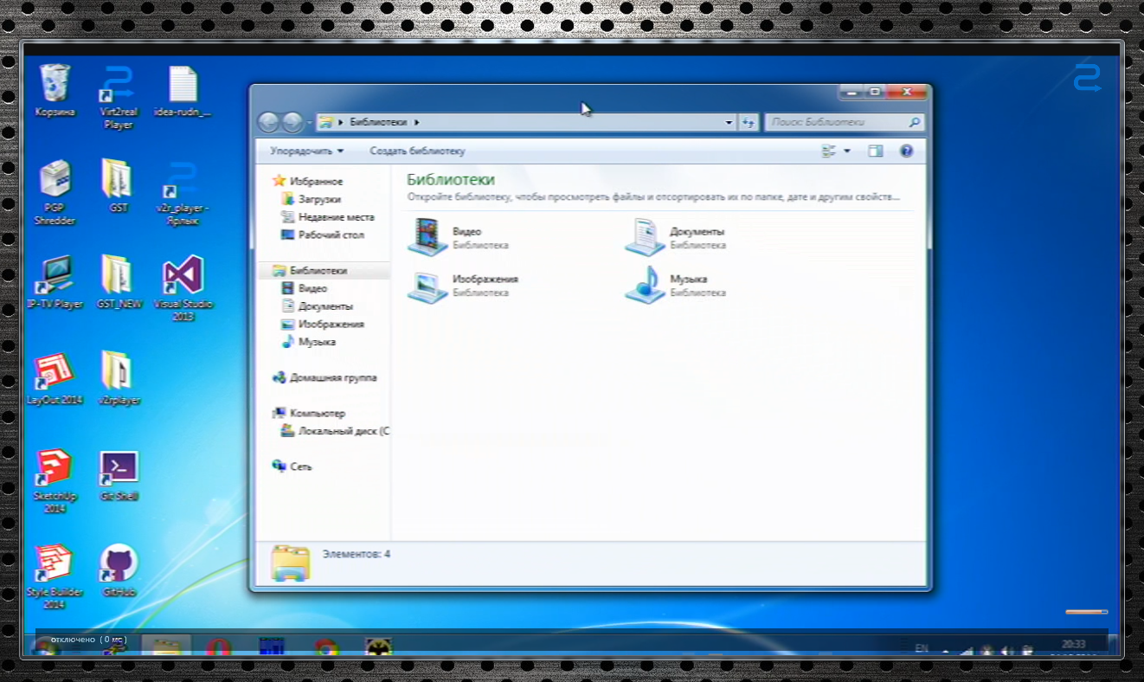The image size is (1144, 682).
Task: Click the Библиотеки segment in the address bar
Action: coord(378,123)
